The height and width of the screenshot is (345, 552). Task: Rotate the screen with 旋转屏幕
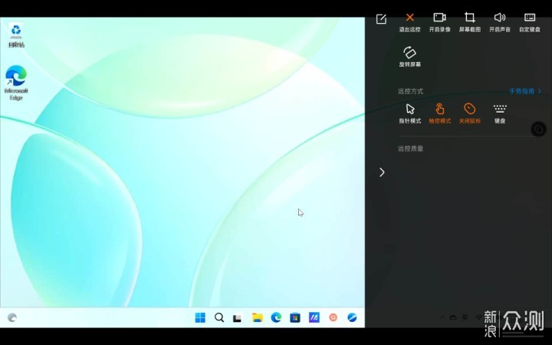(409, 57)
